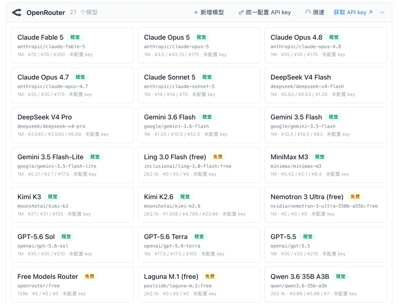
Task: Select the Gemini 3.6 Flash model title
Action: tap(170, 117)
